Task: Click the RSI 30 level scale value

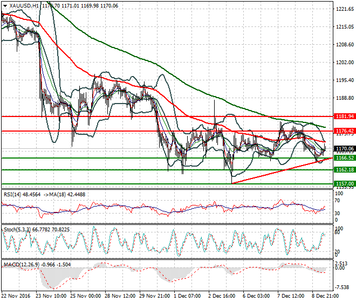Action: point(337,213)
